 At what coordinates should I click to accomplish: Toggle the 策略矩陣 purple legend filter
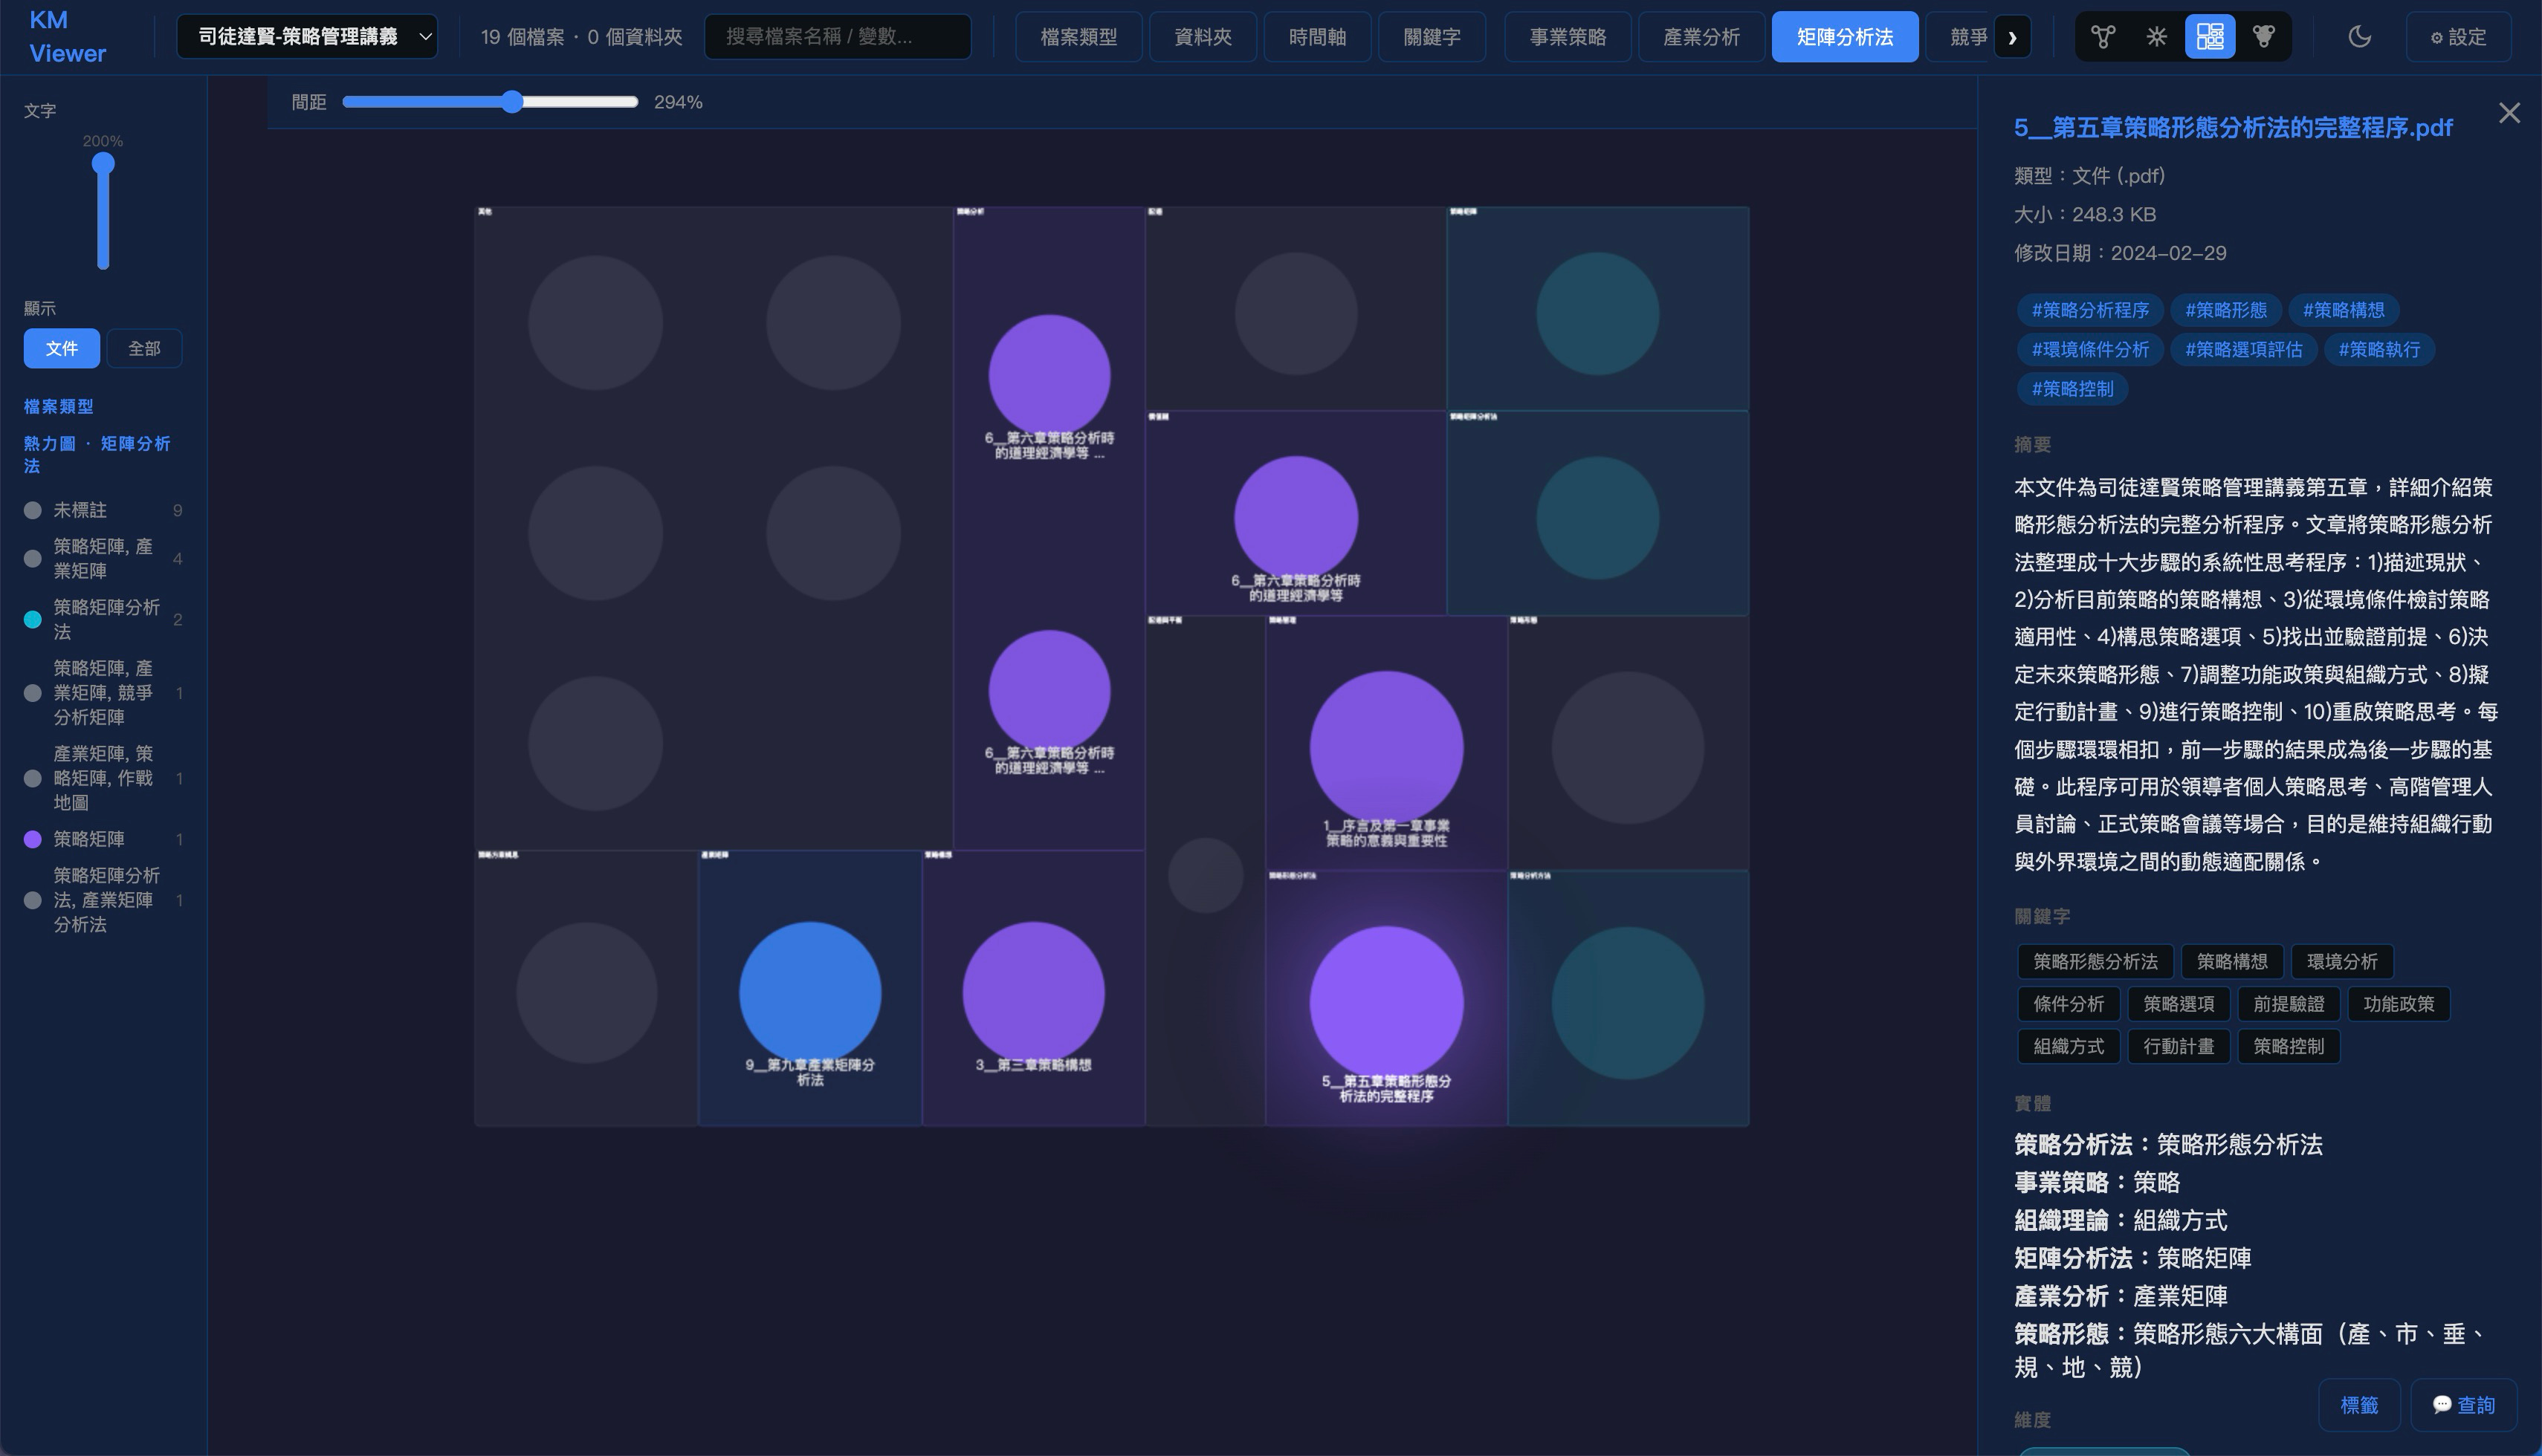tap(88, 839)
